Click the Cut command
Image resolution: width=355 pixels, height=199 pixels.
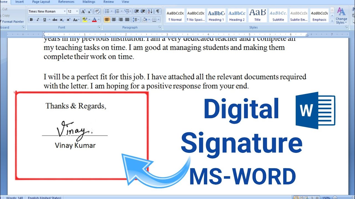5,9
